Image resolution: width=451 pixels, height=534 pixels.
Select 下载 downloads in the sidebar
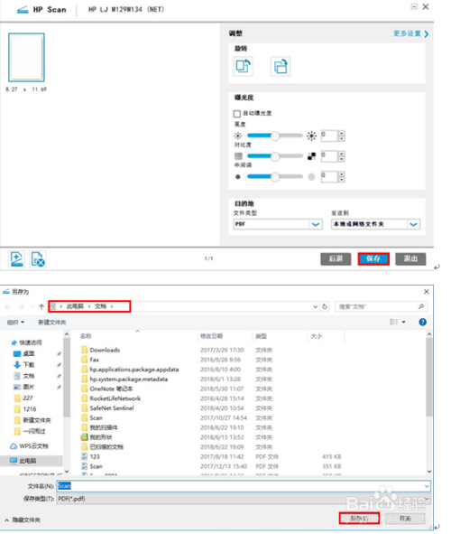pos(23,365)
